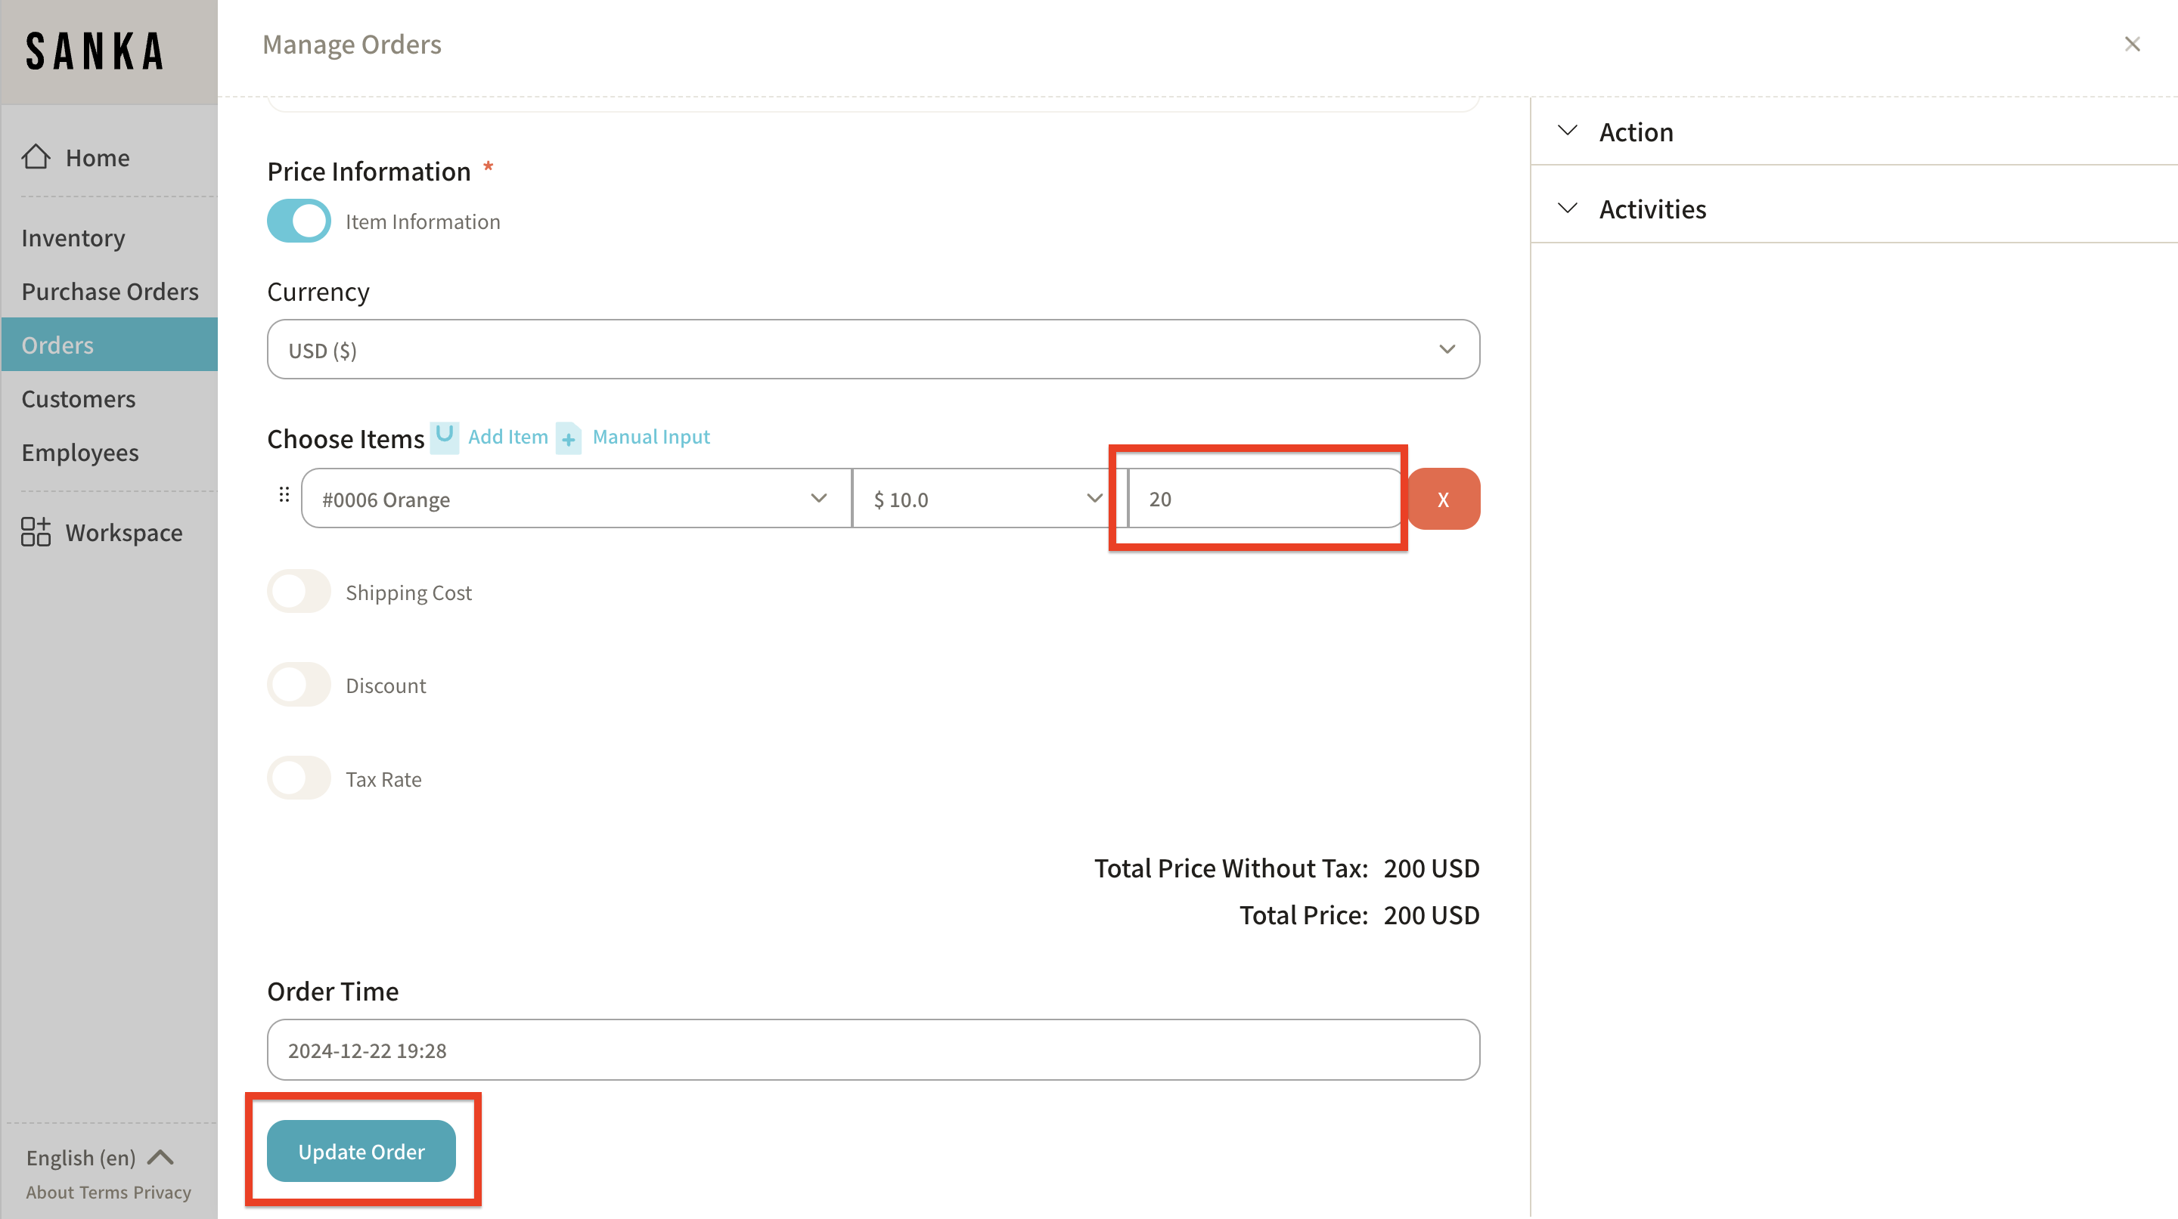The height and width of the screenshot is (1219, 2178).
Task: Expand the Action section
Action: (1635, 131)
